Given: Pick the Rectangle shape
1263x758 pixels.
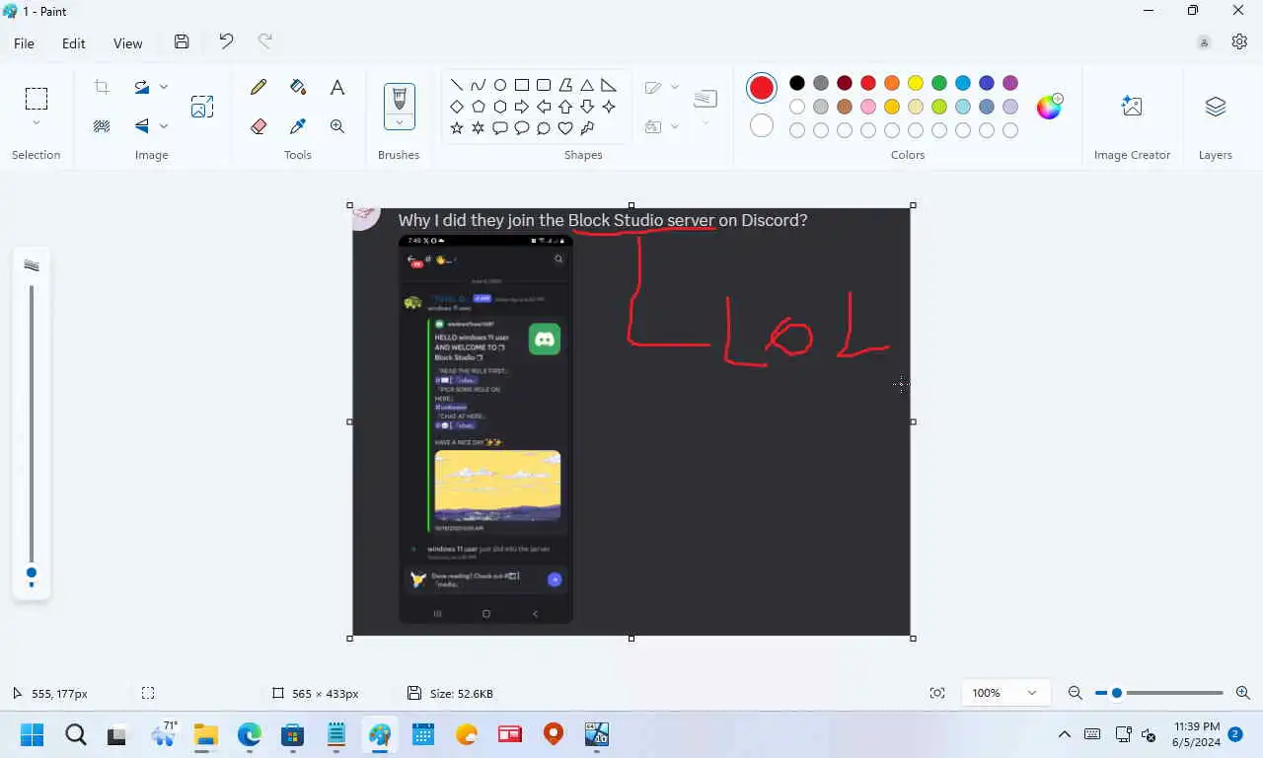Looking at the screenshot, I should coord(522,85).
